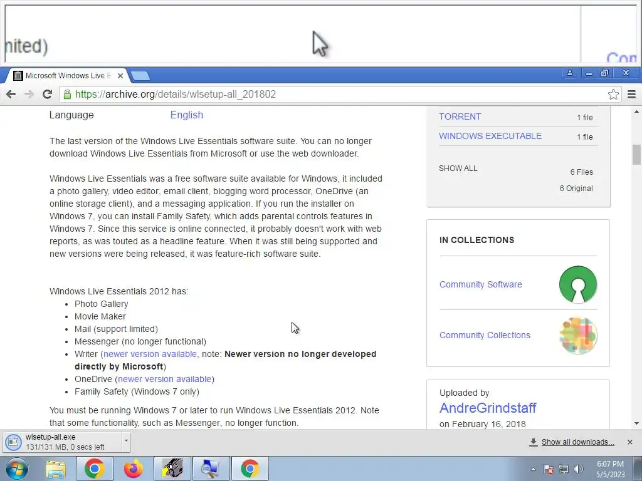Screen dimensions: 642x481
Task: Close the downloads bar
Action: click(629, 442)
